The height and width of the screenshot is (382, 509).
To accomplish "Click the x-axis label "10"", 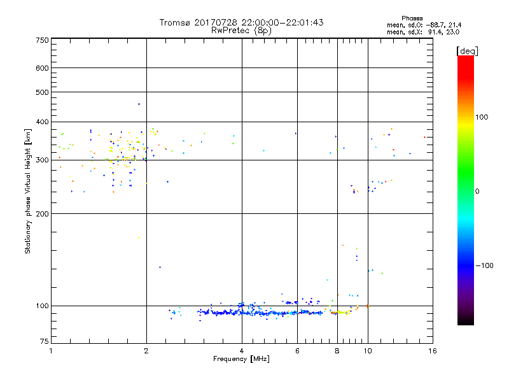I will pyautogui.click(x=368, y=351).
